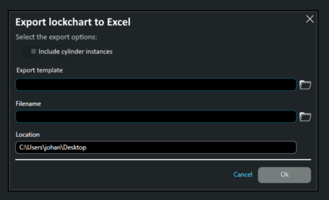The height and width of the screenshot is (200, 329).
Task: Open folder browser beside Filename field
Action: (x=305, y=117)
